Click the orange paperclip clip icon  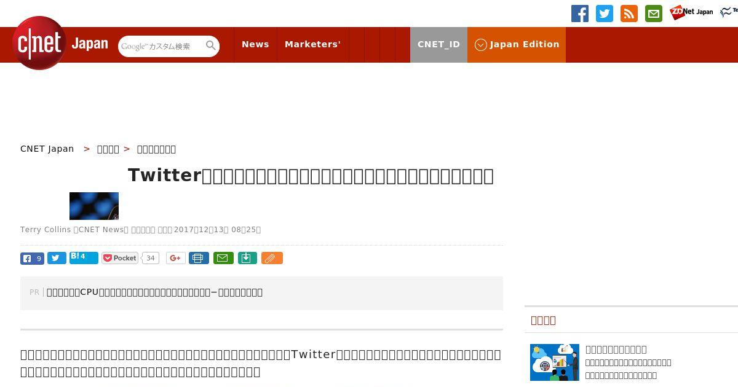coord(272,258)
